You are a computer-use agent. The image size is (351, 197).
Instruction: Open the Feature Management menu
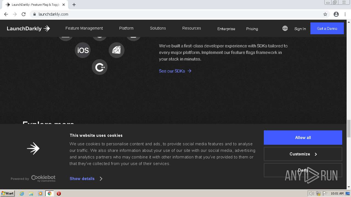[x=84, y=28]
